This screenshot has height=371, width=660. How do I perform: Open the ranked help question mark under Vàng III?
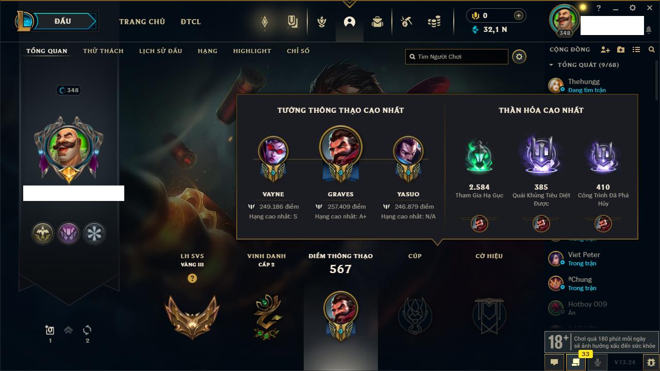point(192,278)
